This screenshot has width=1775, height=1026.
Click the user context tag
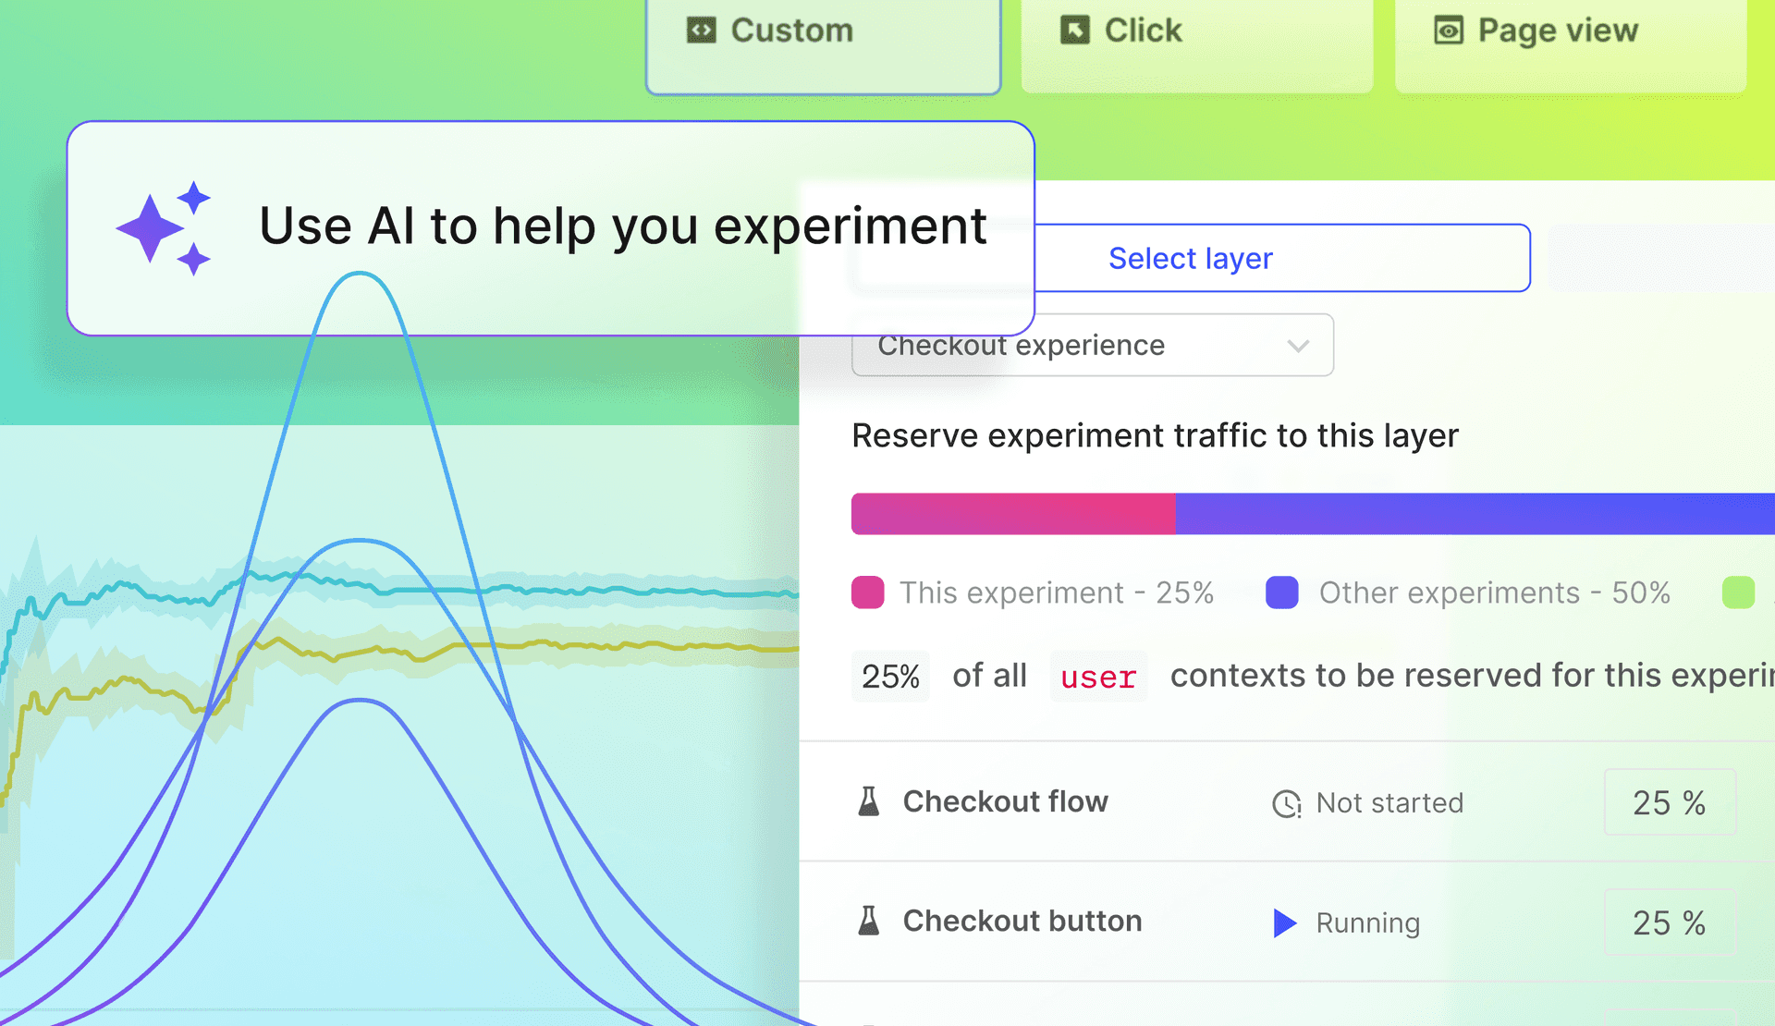coord(1098,677)
